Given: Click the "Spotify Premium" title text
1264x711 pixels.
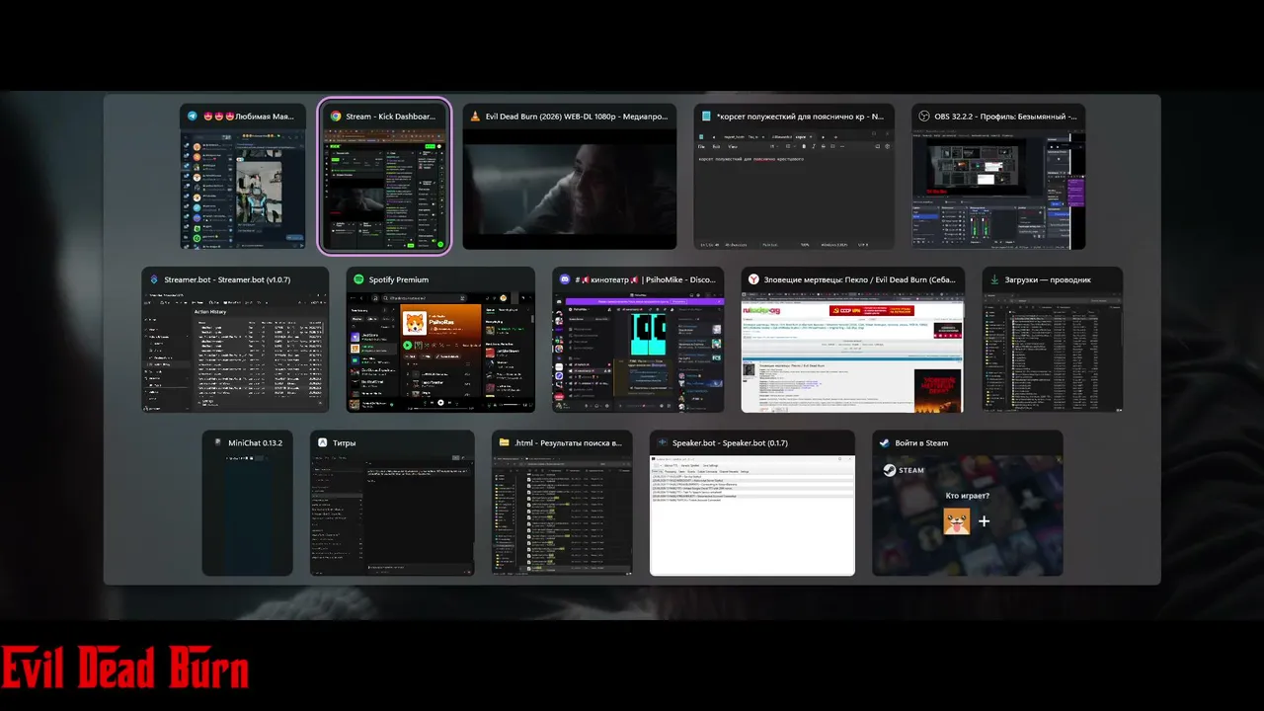Looking at the screenshot, I should (x=399, y=279).
